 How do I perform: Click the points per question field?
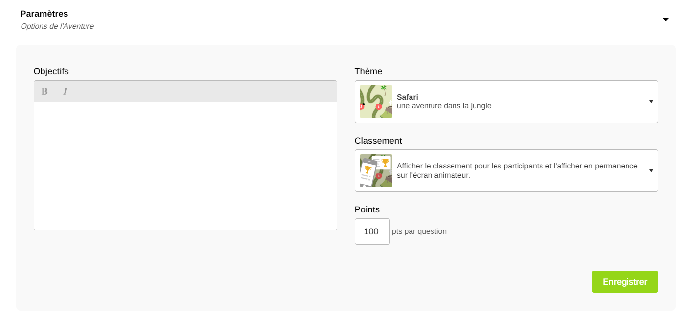(x=372, y=231)
